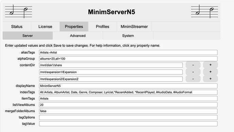Add a directory after /mnt/expansion2/Expansion2 with plus
Viewport: 234px width, 132px height.
coord(210,79)
